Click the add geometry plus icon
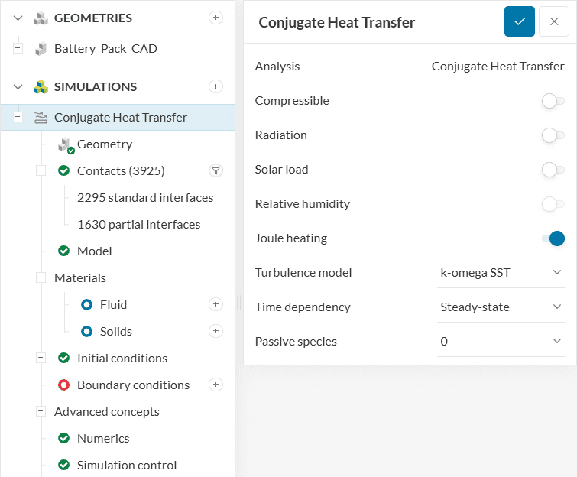Screen dimensions: 577x477 point(216,18)
